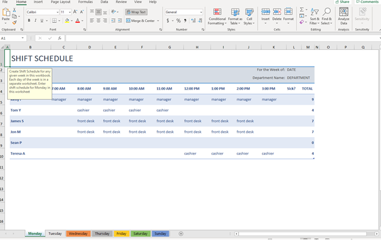
Task: Toggle Underline formatting
Action: [x=42, y=21]
